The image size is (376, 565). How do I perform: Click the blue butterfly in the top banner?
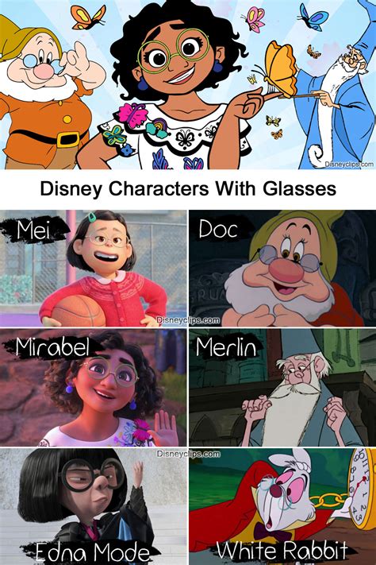[313, 17]
